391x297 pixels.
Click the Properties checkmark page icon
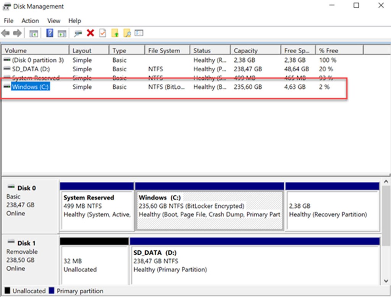coord(102,34)
